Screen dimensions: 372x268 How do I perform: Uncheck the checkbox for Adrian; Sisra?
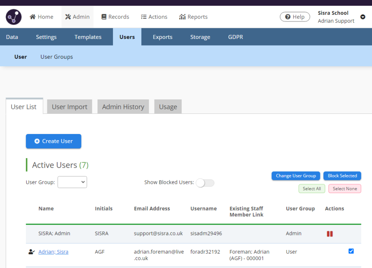click(x=351, y=251)
